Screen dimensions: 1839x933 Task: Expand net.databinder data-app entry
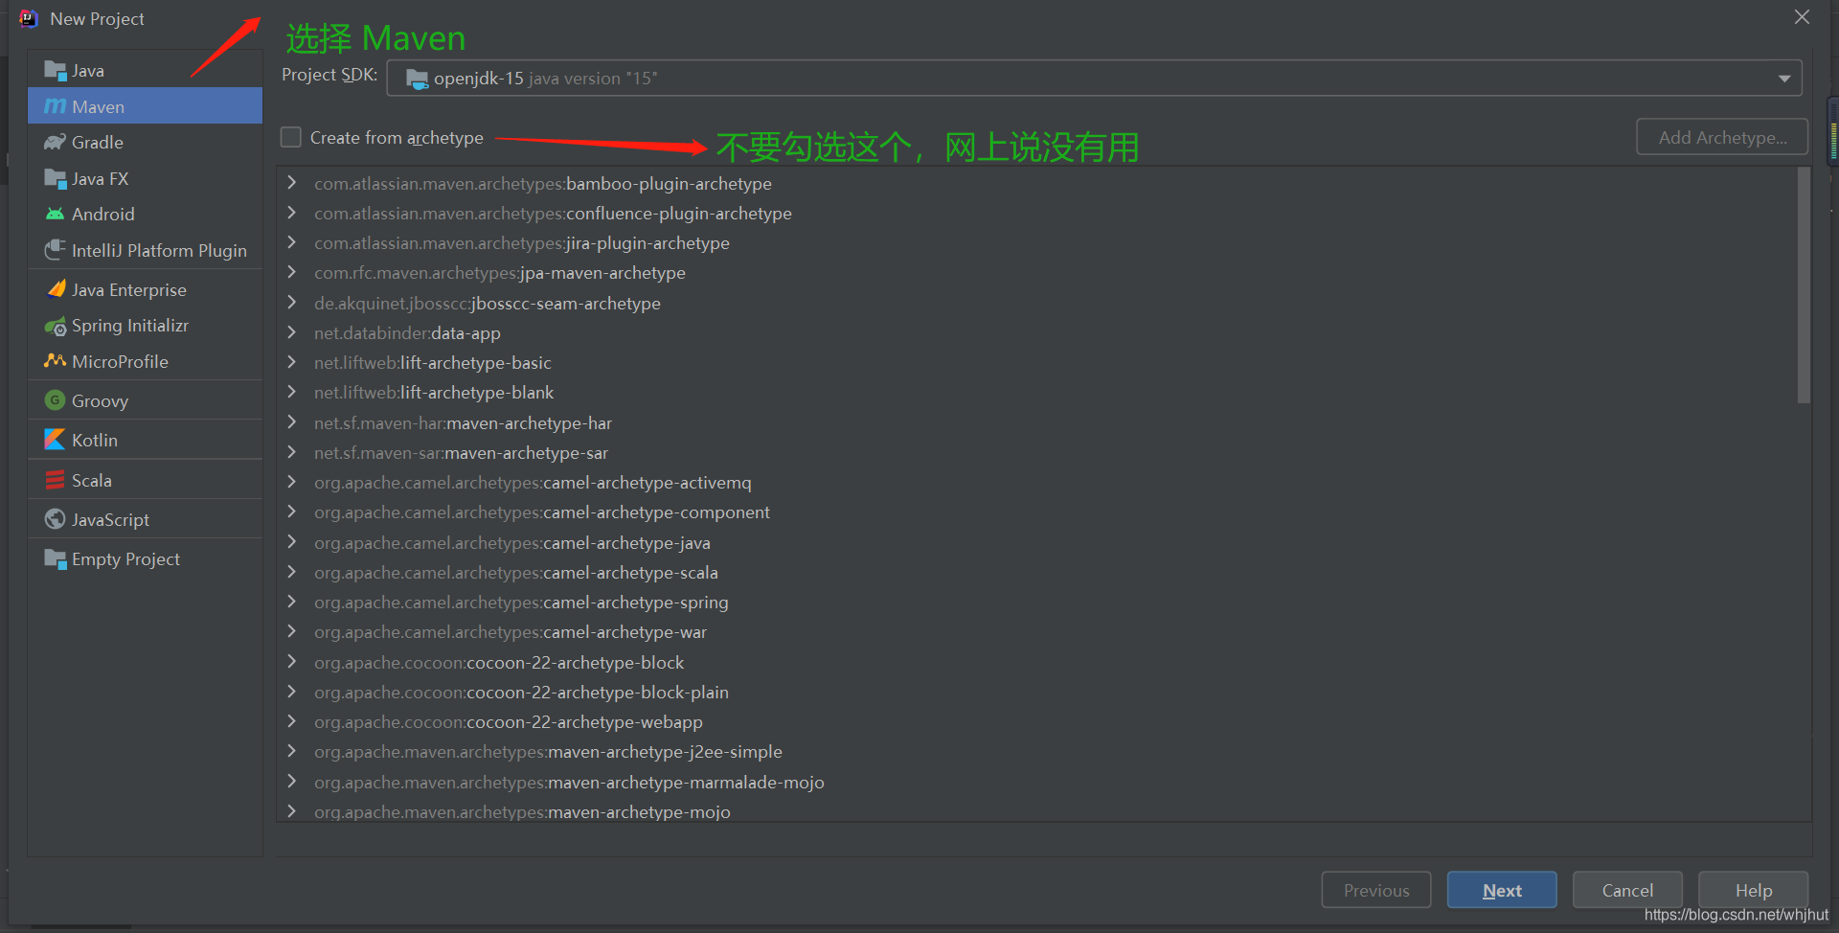pyautogui.click(x=292, y=331)
